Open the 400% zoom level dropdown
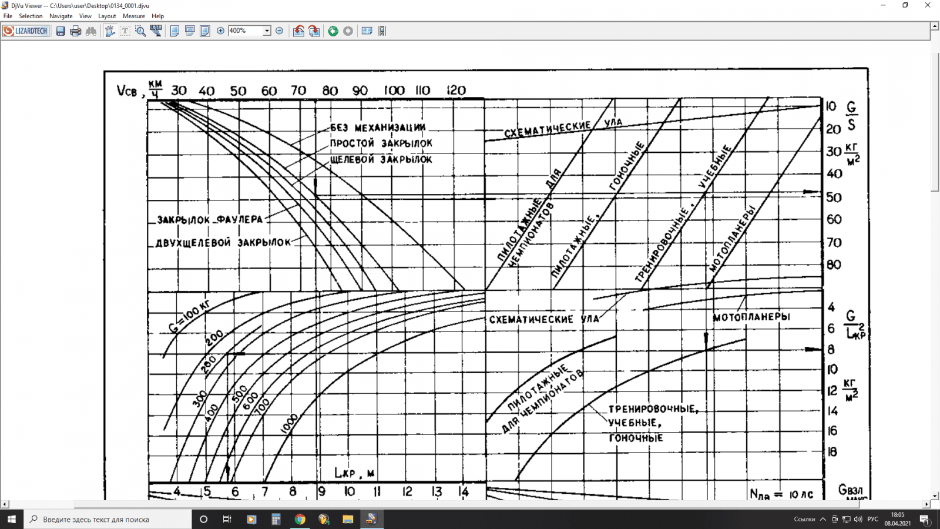Image resolution: width=940 pixels, height=529 pixels. tap(267, 31)
